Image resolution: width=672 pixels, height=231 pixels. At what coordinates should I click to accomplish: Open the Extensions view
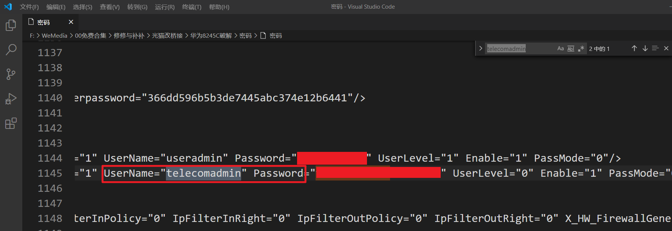pyautogui.click(x=11, y=123)
